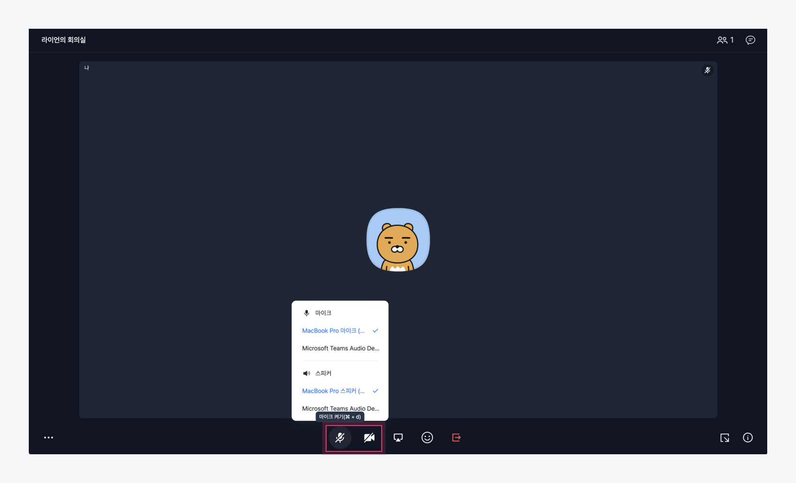
Task: Open the chat panel
Action: click(750, 40)
